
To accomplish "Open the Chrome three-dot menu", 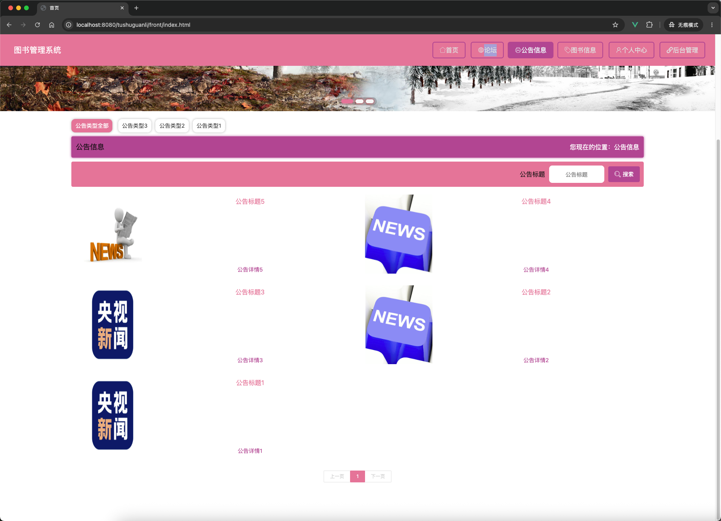I will (x=712, y=25).
